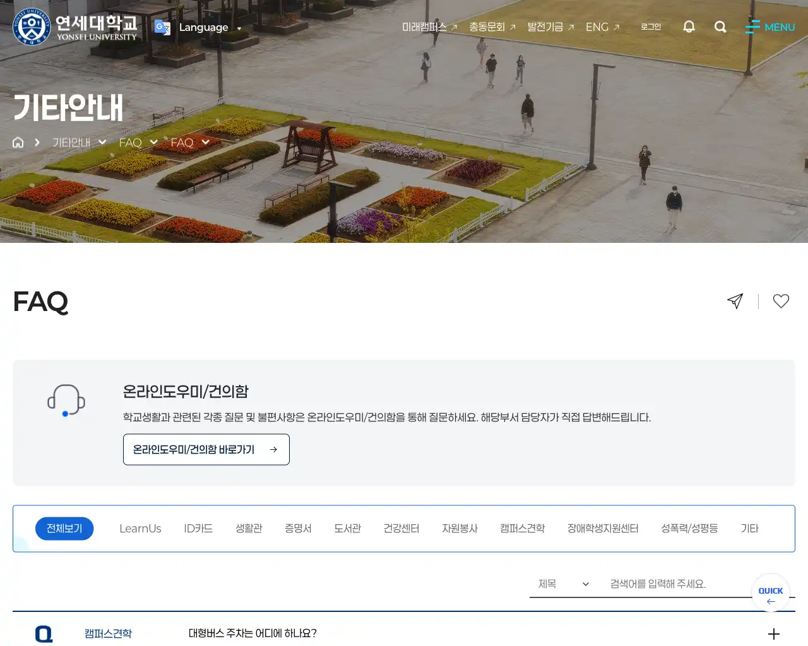Select the 생활관 tab
The height and width of the screenshot is (646, 808).
pos(249,529)
